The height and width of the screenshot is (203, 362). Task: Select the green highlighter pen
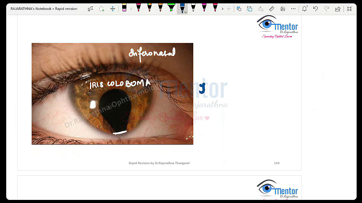coord(171,8)
